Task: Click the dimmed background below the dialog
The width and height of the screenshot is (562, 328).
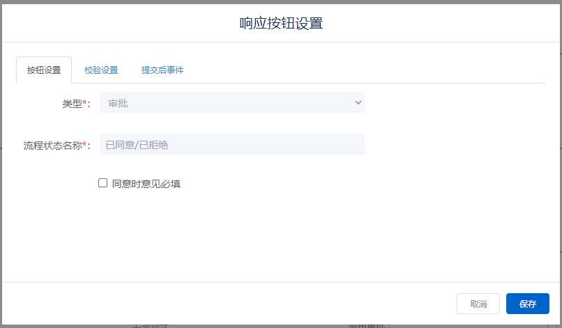Action: (x=279, y=325)
